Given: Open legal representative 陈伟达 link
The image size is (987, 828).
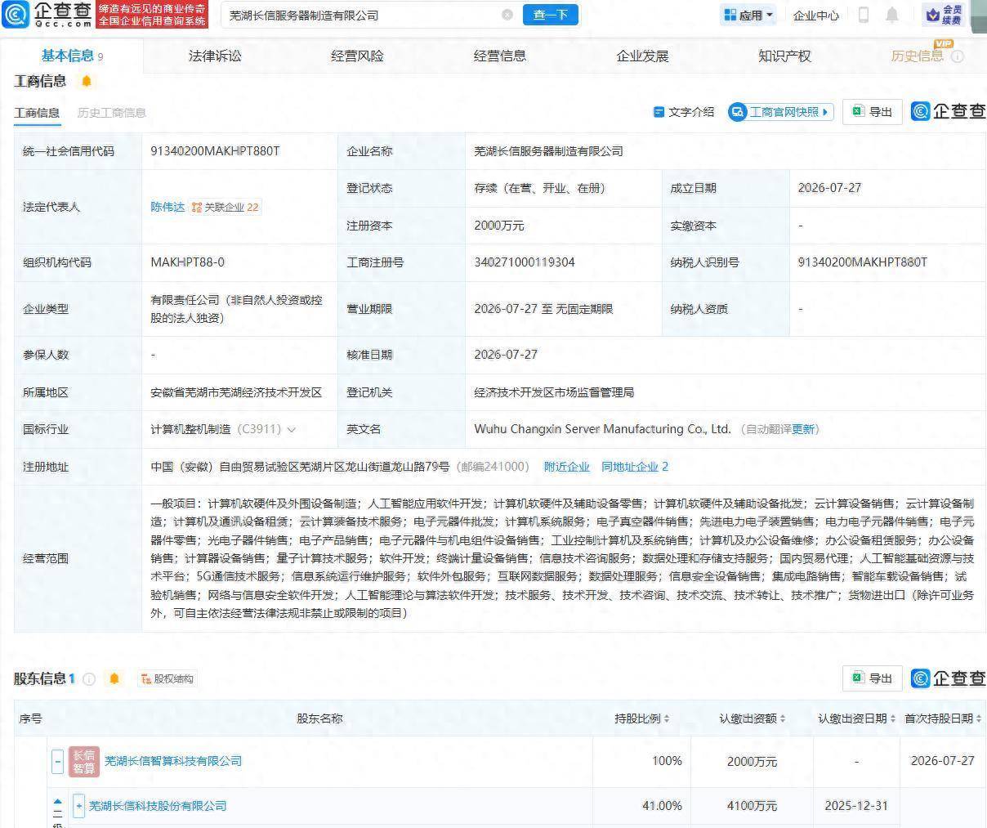Looking at the screenshot, I should pyautogui.click(x=167, y=207).
